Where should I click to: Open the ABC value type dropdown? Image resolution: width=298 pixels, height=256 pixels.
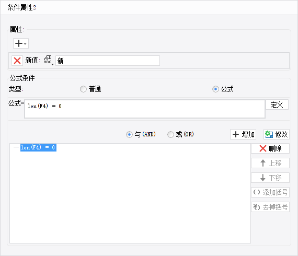(x=48, y=61)
